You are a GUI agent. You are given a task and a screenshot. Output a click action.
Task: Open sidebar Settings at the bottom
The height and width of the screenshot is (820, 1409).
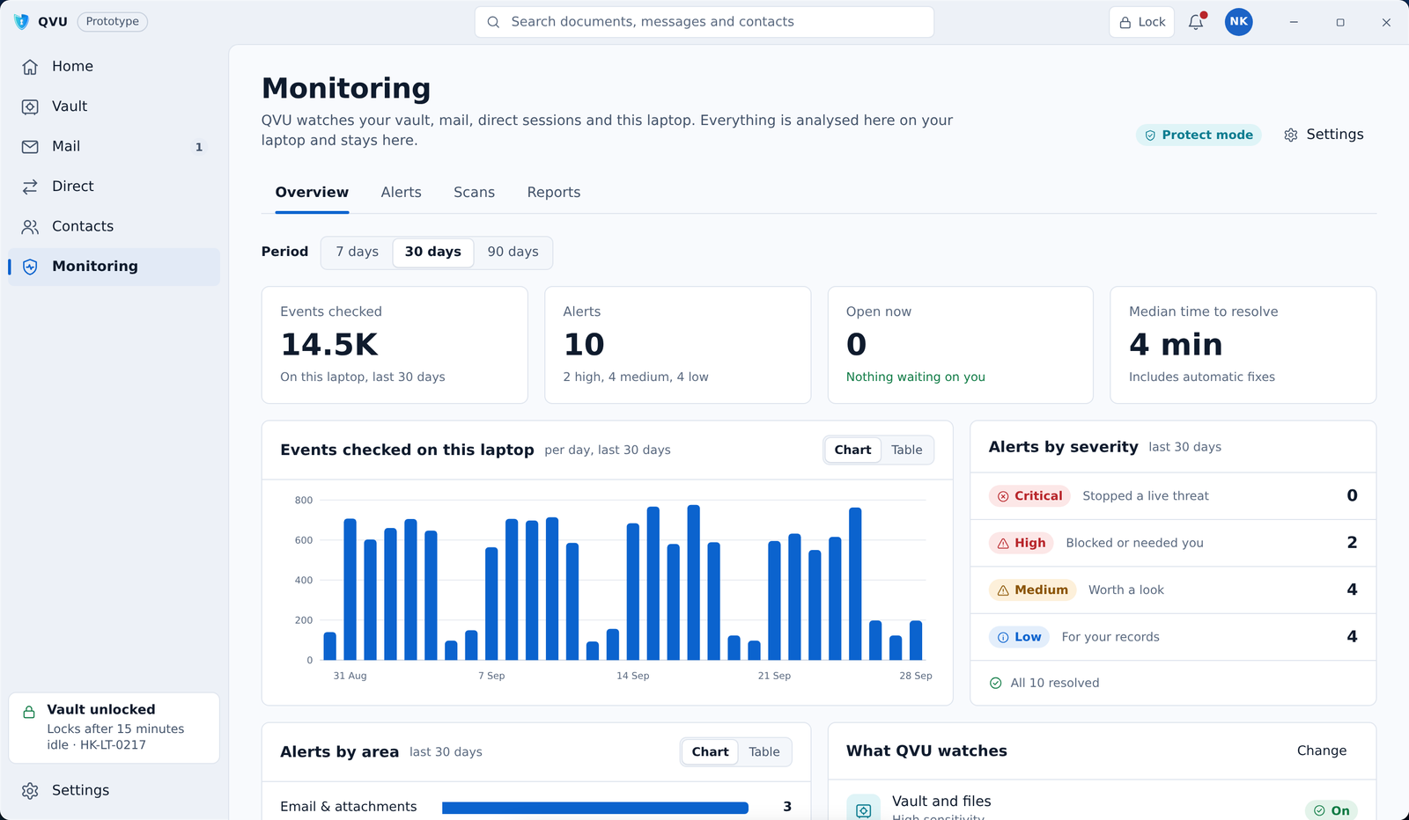point(114,790)
